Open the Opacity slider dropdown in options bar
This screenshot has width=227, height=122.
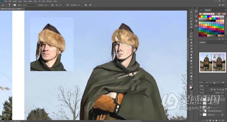click(49, 5)
